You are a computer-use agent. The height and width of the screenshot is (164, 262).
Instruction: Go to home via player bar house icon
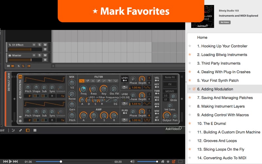[x=162, y=161]
